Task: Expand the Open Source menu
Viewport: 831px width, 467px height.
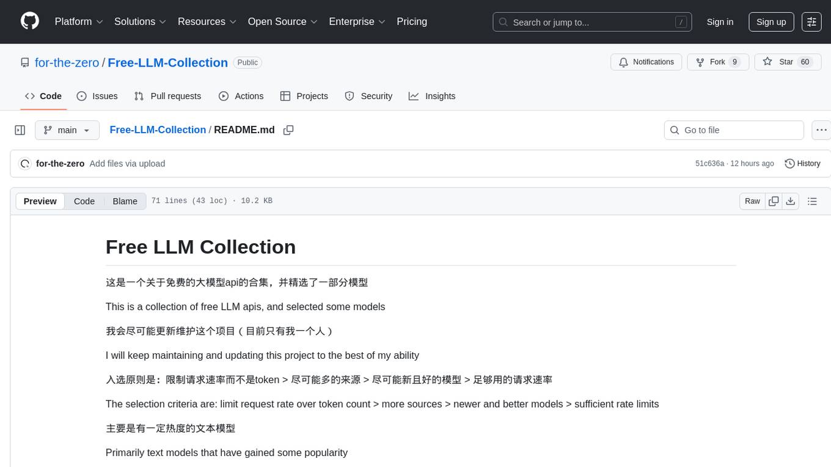Action: (282, 21)
